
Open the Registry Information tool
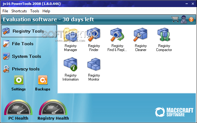70,69
